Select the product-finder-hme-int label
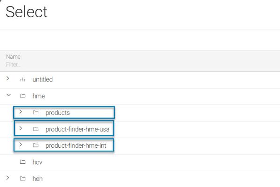This screenshot has width=280, height=187. tap(76, 145)
